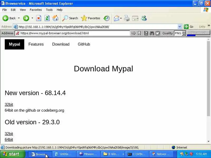Click the Mail envelope icon

click(x=116, y=18)
